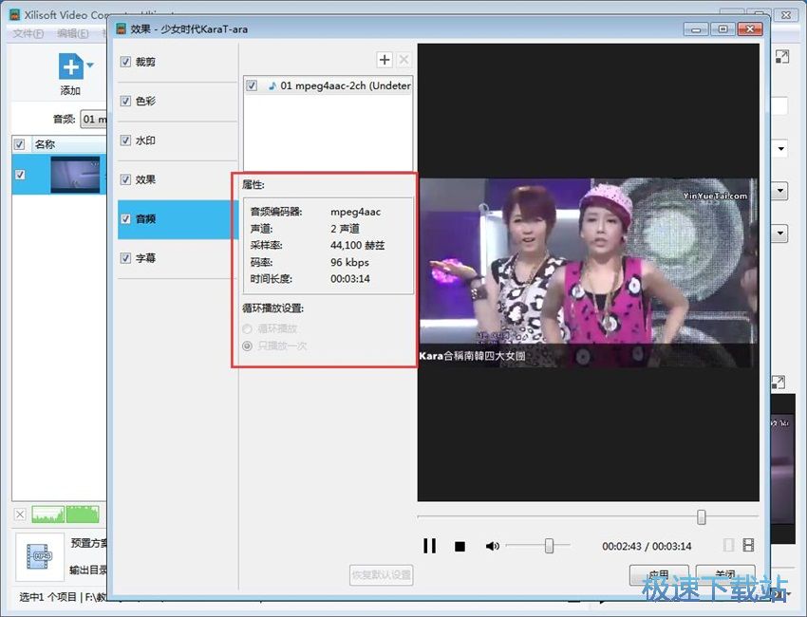Click the video preview image
The height and width of the screenshot is (617, 807).
[589, 272]
